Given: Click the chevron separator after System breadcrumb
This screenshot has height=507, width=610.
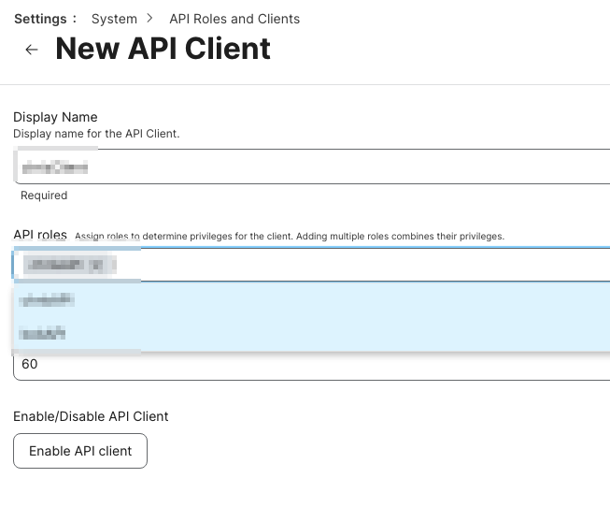Looking at the screenshot, I should pos(150,19).
